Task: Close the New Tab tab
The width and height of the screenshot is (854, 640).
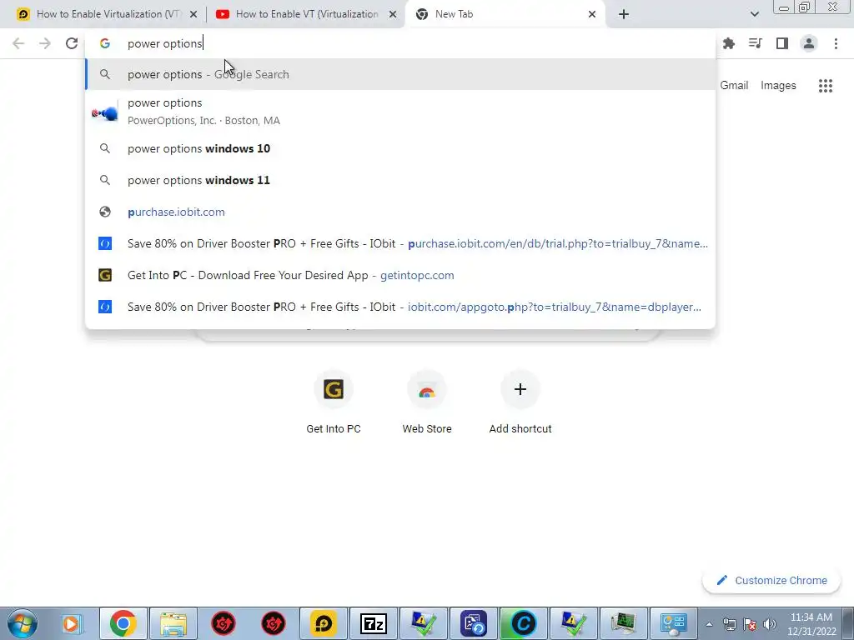Action: pos(592,15)
